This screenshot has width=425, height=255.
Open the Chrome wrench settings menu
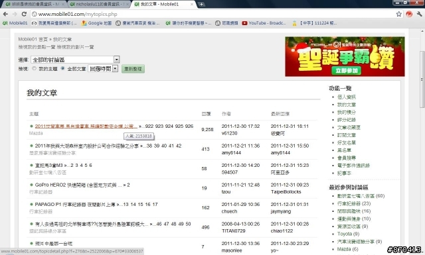pos(419,14)
